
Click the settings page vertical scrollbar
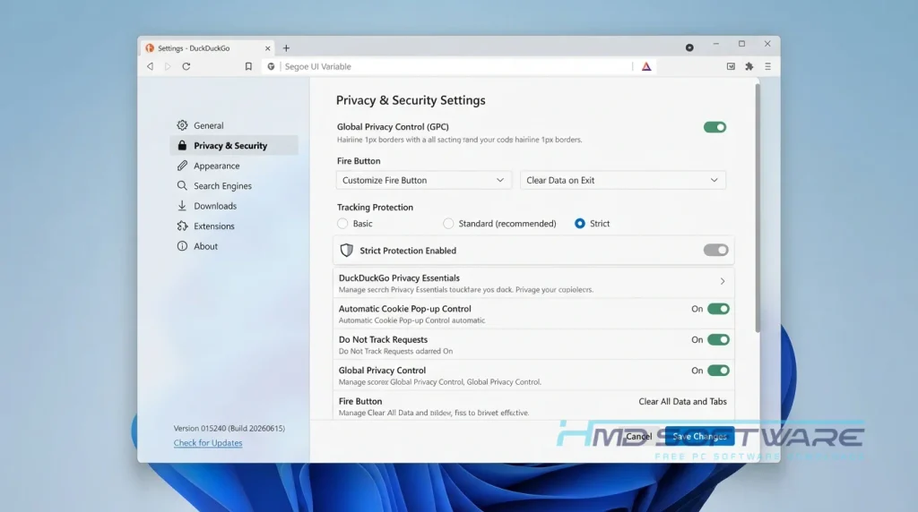pos(758,208)
